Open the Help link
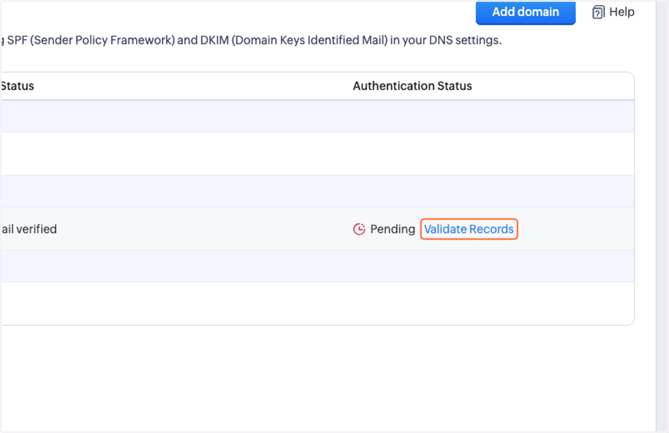The width and height of the screenshot is (669, 433). 613,12
